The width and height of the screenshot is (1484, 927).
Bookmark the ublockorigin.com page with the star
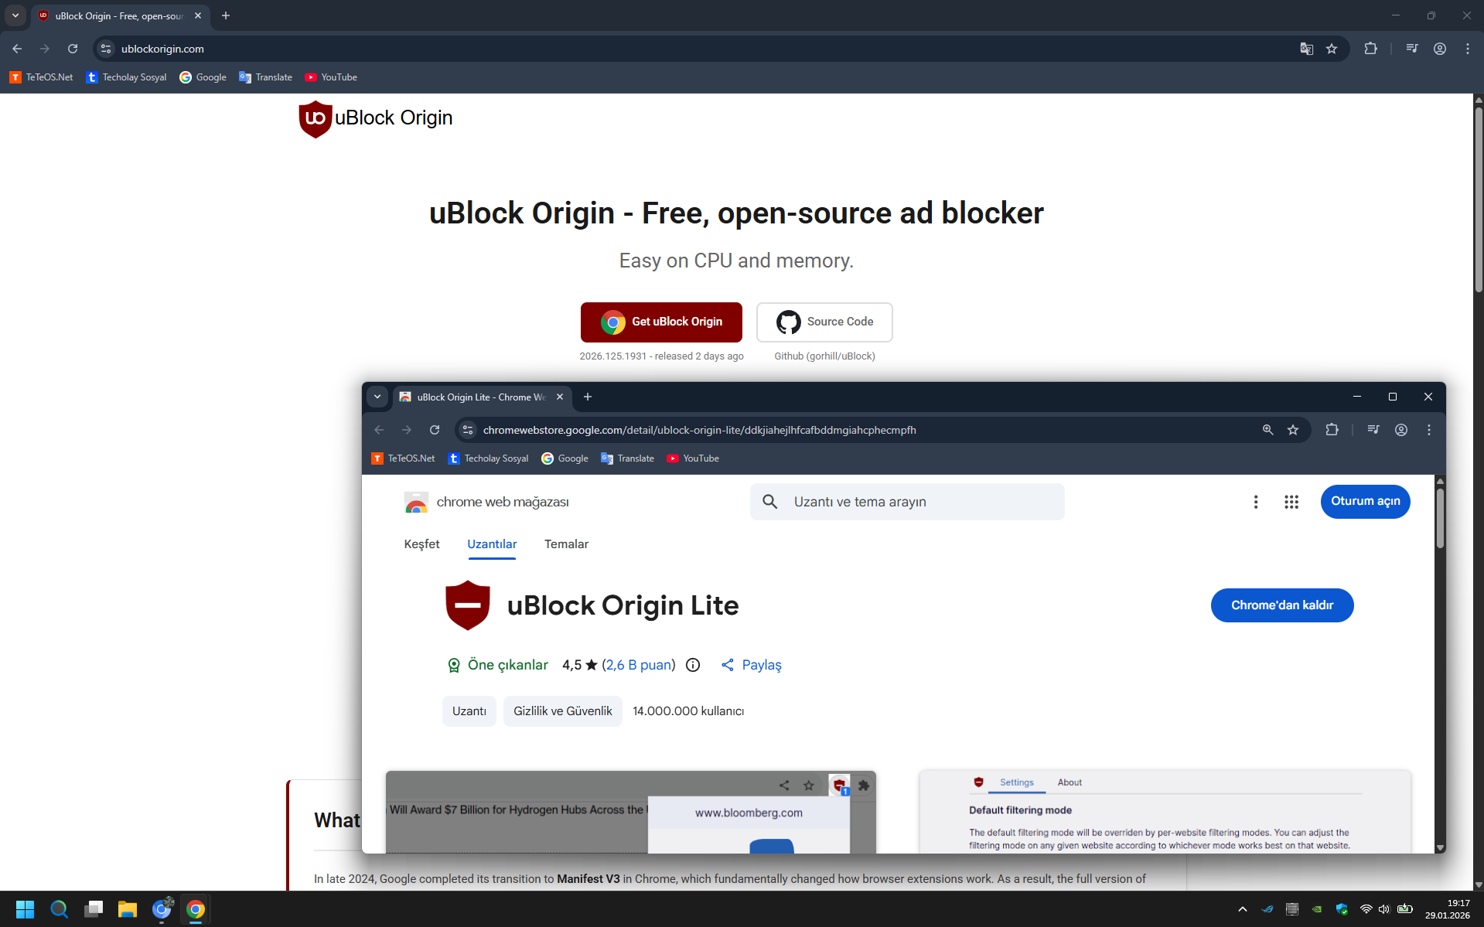click(1332, 49)
